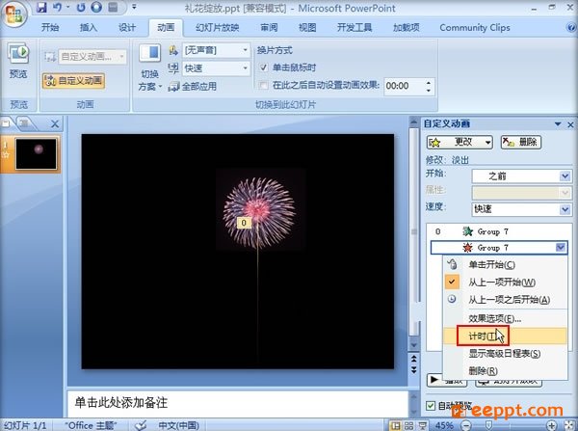Close the 自定义动画 task pane
Screen dimensions: 578x431
(570, 124)
